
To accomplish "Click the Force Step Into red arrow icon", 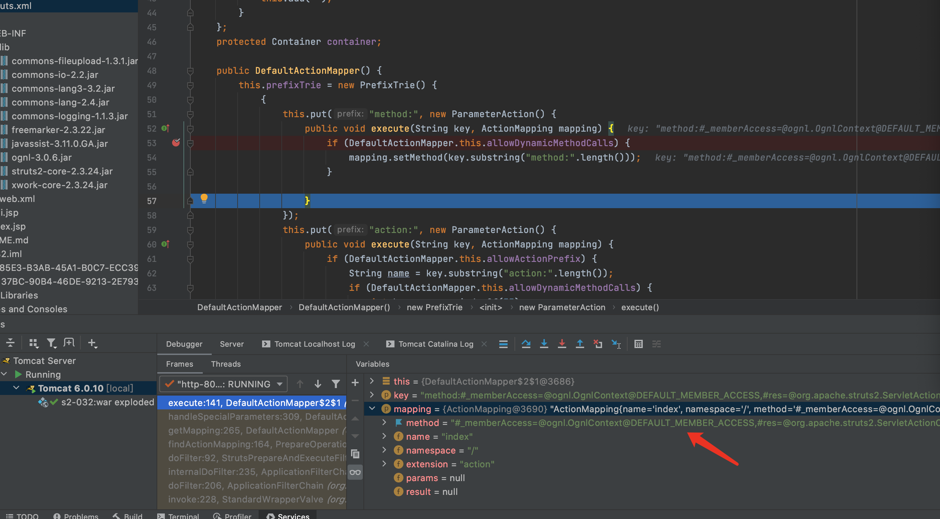I will (x=562, y=344).
